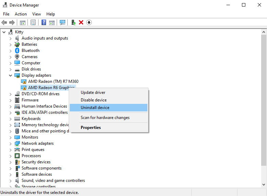Screen dimensions: 267x196
Task: Click the Mice and other pointing devices icon
Action: coord(17,131)
